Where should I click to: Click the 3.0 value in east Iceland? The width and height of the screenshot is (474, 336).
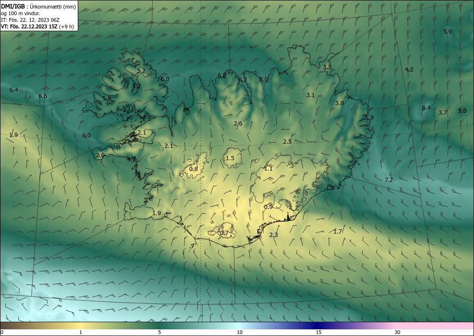point(339,103)
